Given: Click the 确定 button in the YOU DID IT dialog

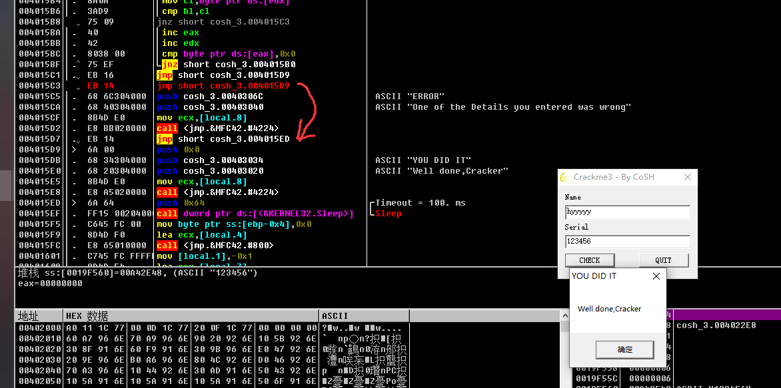Looking at the screenshot, I should coord(624,349).
